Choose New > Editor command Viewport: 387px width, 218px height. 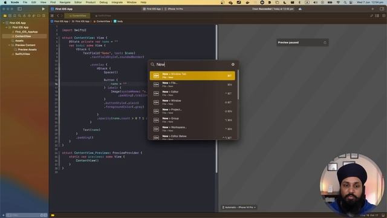pos(192,93)
